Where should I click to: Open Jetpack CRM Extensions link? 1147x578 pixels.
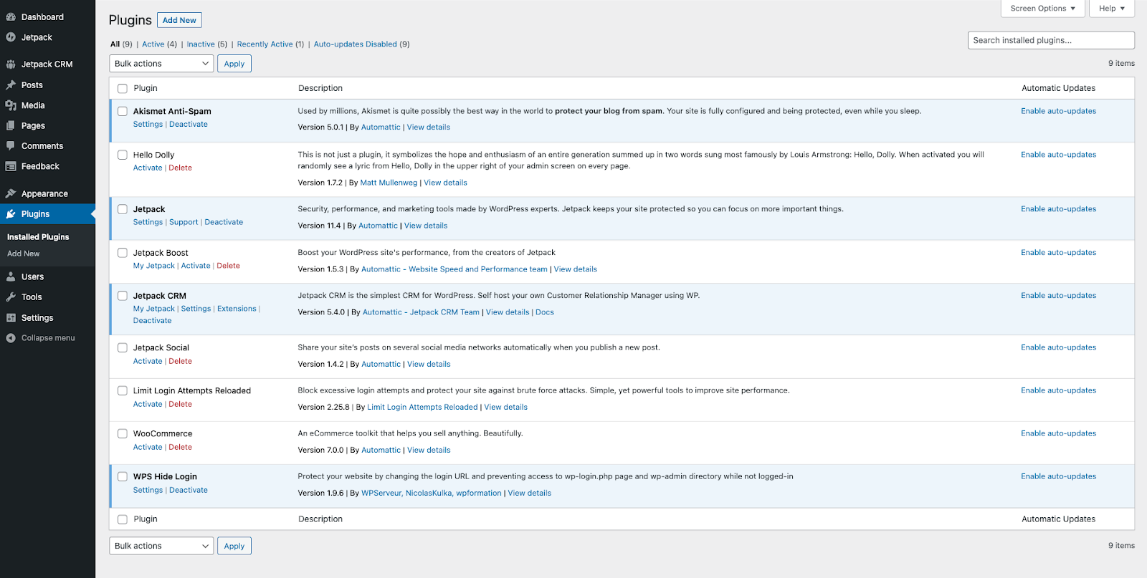point(237,309)
